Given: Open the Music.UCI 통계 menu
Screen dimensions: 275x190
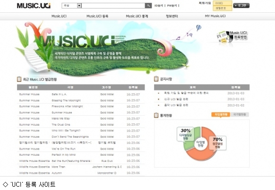Looking at the screenshot, I should [x=137, y=16].
